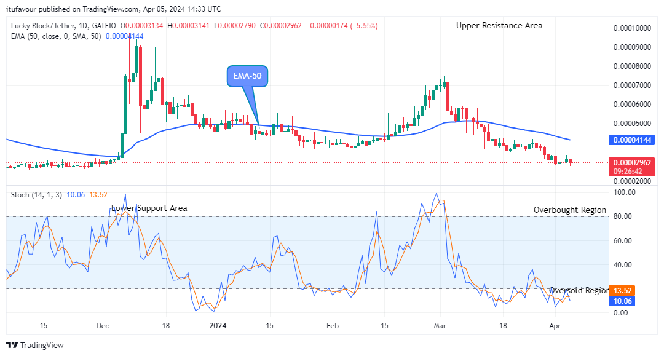
Task: Click the 60.00 stochastic axis label
Action: (623, 241)
